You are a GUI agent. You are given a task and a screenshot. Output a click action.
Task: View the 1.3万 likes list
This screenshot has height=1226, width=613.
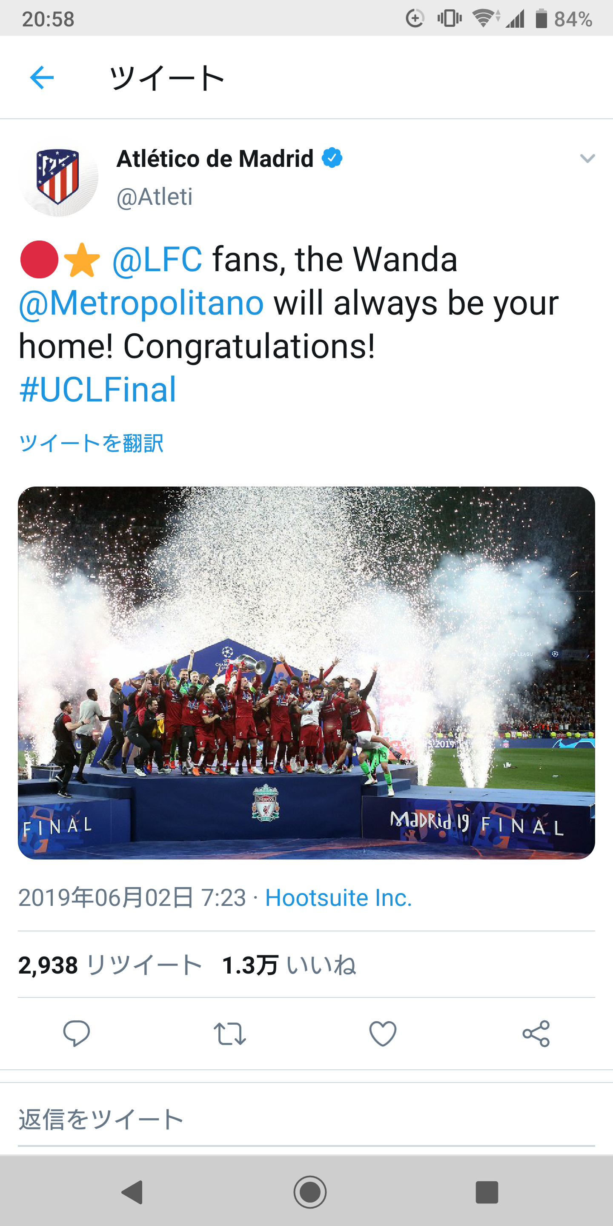289,965
